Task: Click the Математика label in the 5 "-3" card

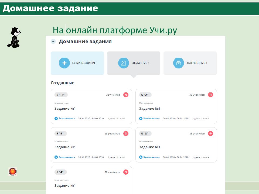Action: coord(62,103)
